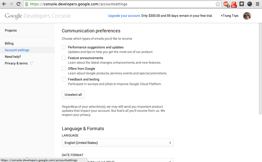
Task: Click the user profile avatar
Action: 247,16
